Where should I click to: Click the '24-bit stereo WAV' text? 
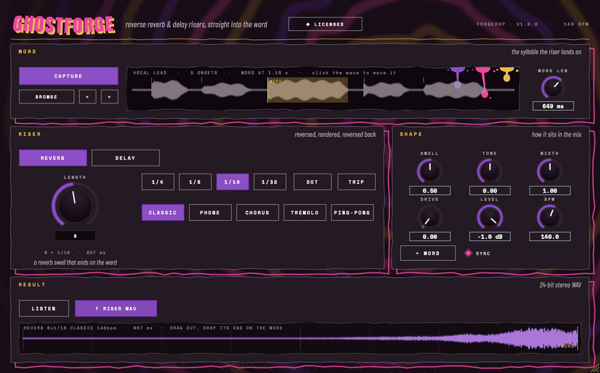[x=560, y=285]
